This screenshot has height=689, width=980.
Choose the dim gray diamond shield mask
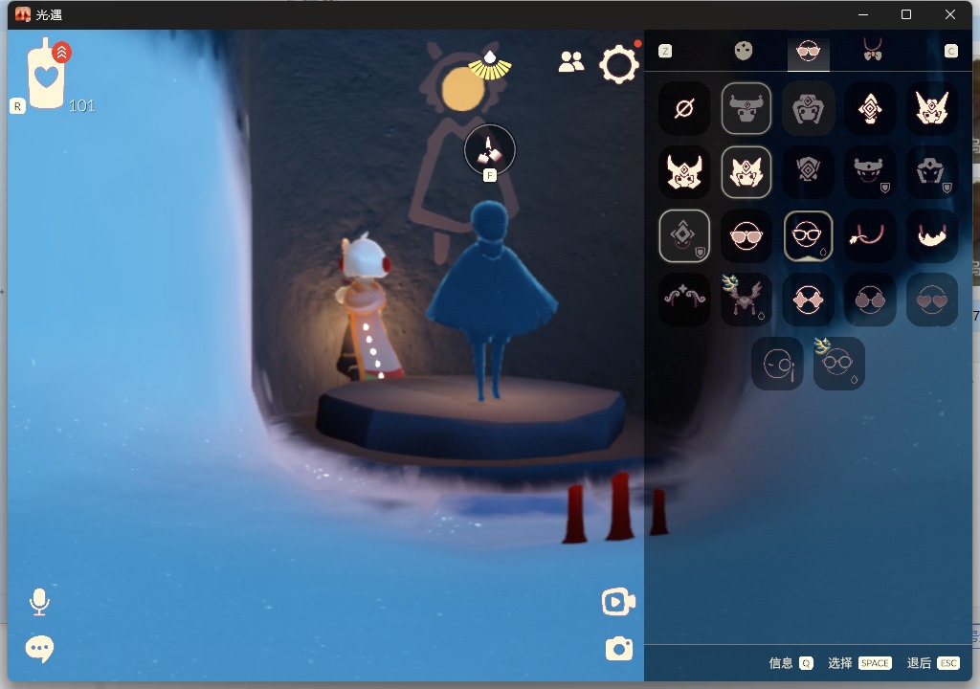pos(808,172)
